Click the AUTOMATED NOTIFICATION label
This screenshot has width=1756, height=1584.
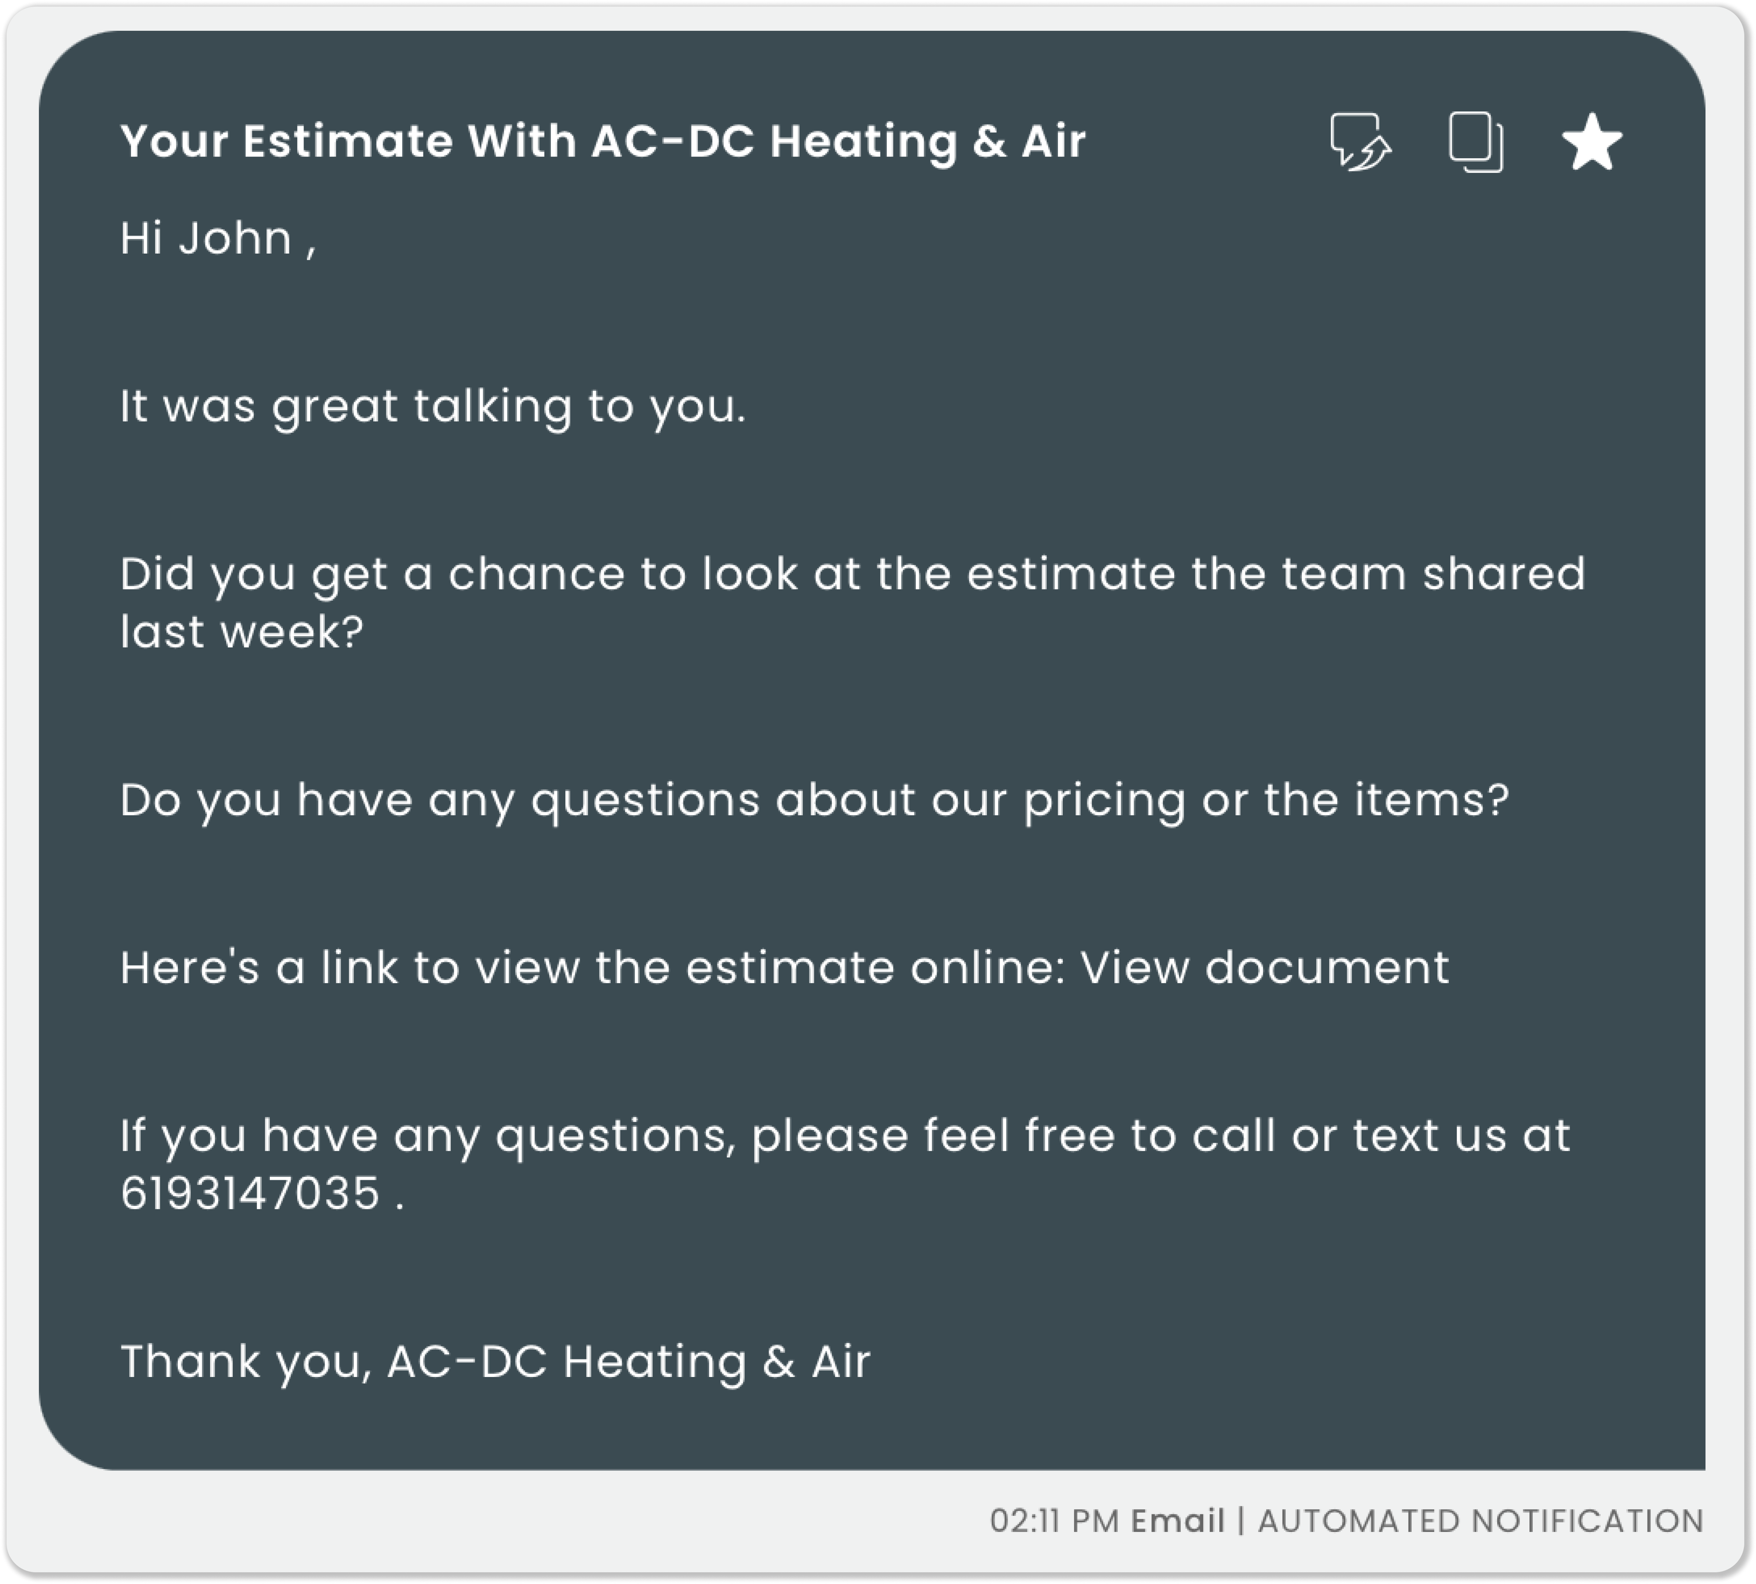point(1480,1521)
